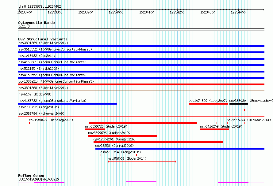273x186 pixels.
Task: Click the 19234000 ruler coordinate
Action: pos(116,12)
